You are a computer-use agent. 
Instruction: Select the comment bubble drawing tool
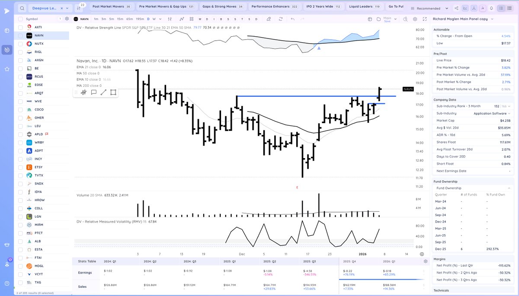pos(93,92)
